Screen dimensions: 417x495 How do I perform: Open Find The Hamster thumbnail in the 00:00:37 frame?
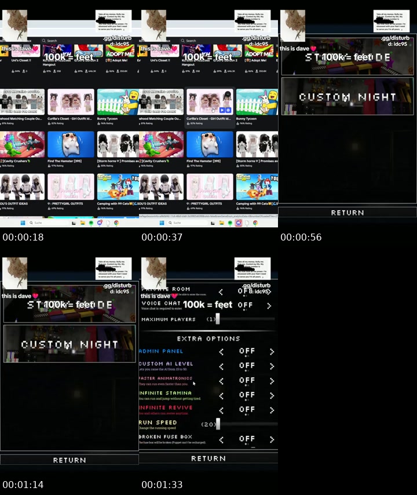pos(210,144)
